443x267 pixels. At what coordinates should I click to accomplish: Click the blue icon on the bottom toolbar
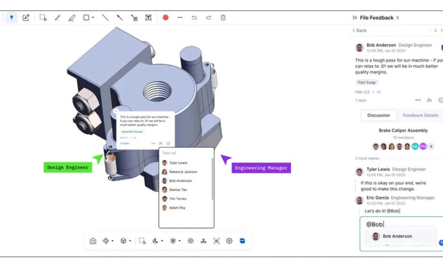(x=242, y=241)
